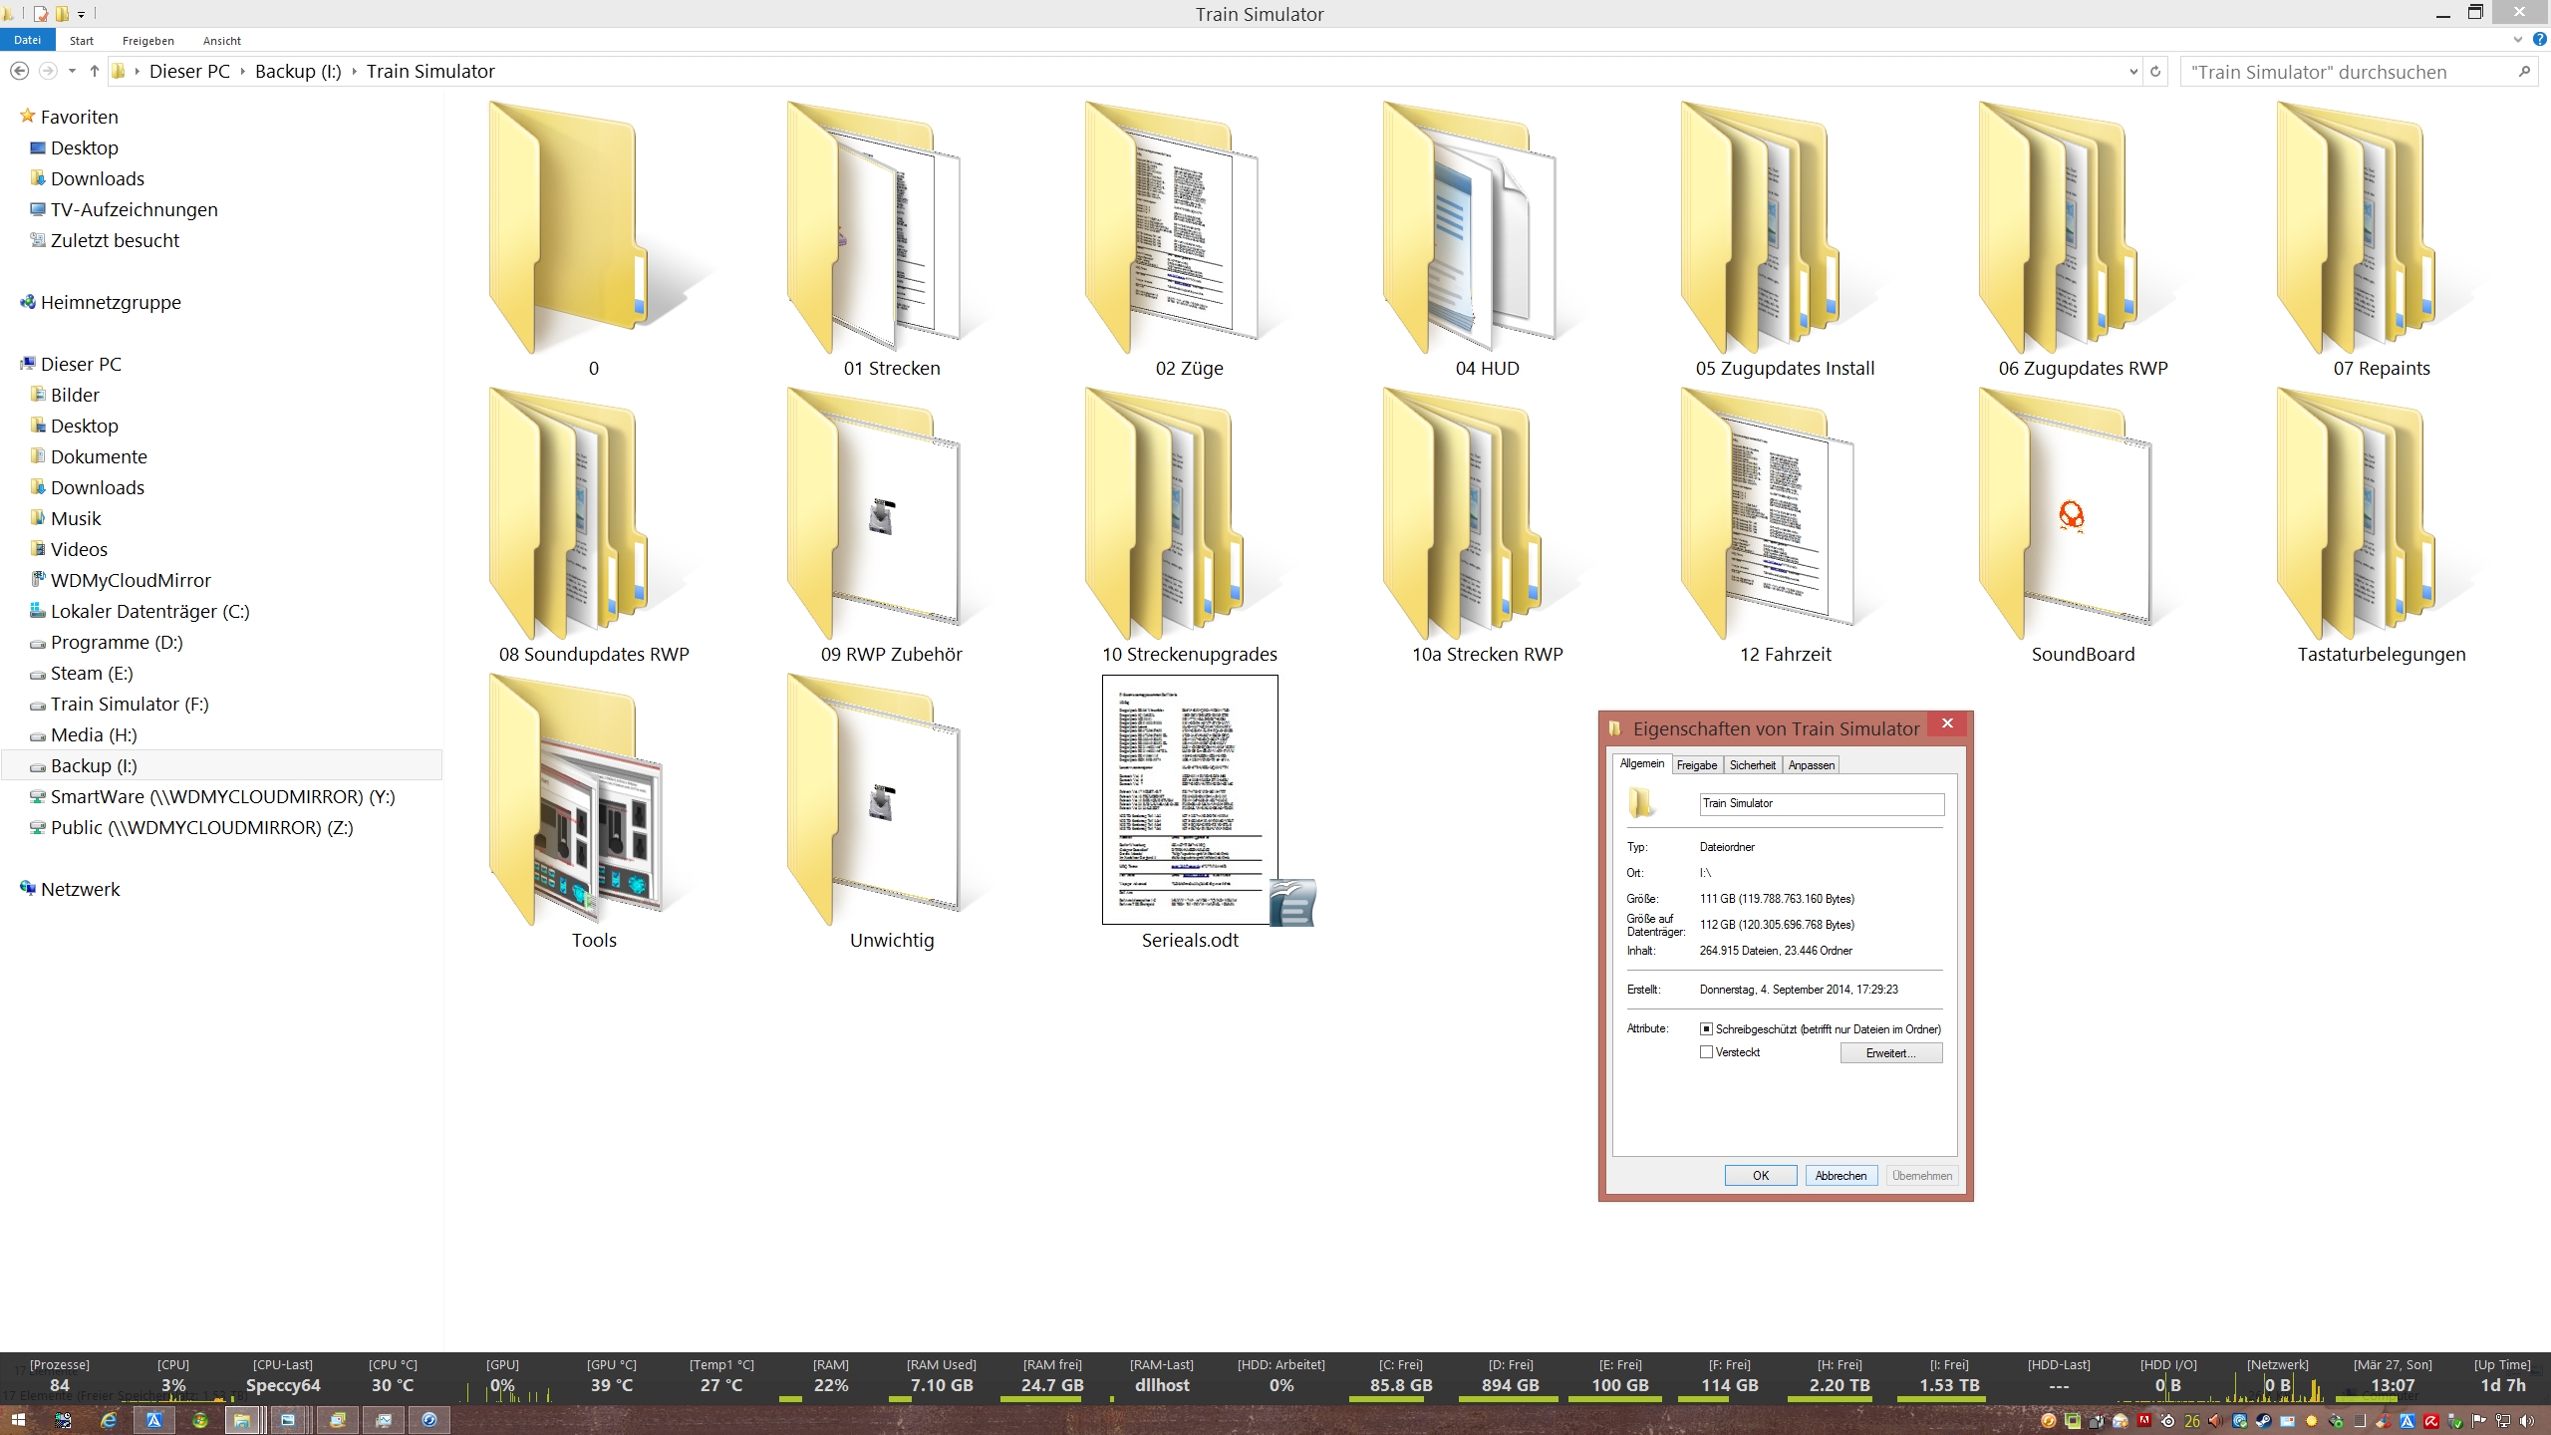This screenshot has height=1435, width=2551.
Task: Click the ribbon help question mark
Action: coord(2539,40)
